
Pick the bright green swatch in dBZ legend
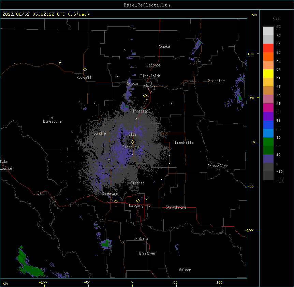point(268,142)
